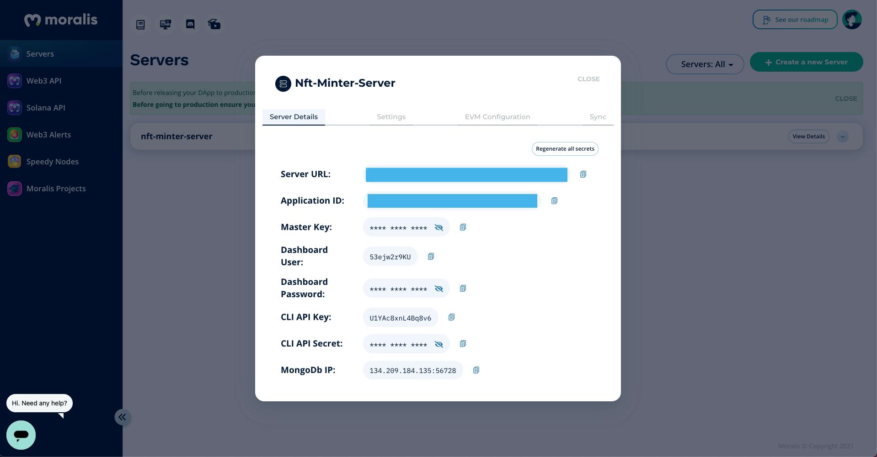Screen dimensions: 877x457
Task: Copy the Dashboard Password
Action: [463, 289]
